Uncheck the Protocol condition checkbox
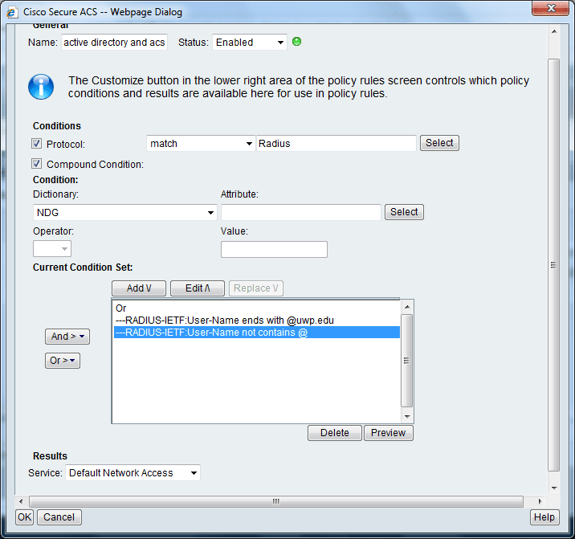Screen dimensions: 575x539 click(36, 144)
